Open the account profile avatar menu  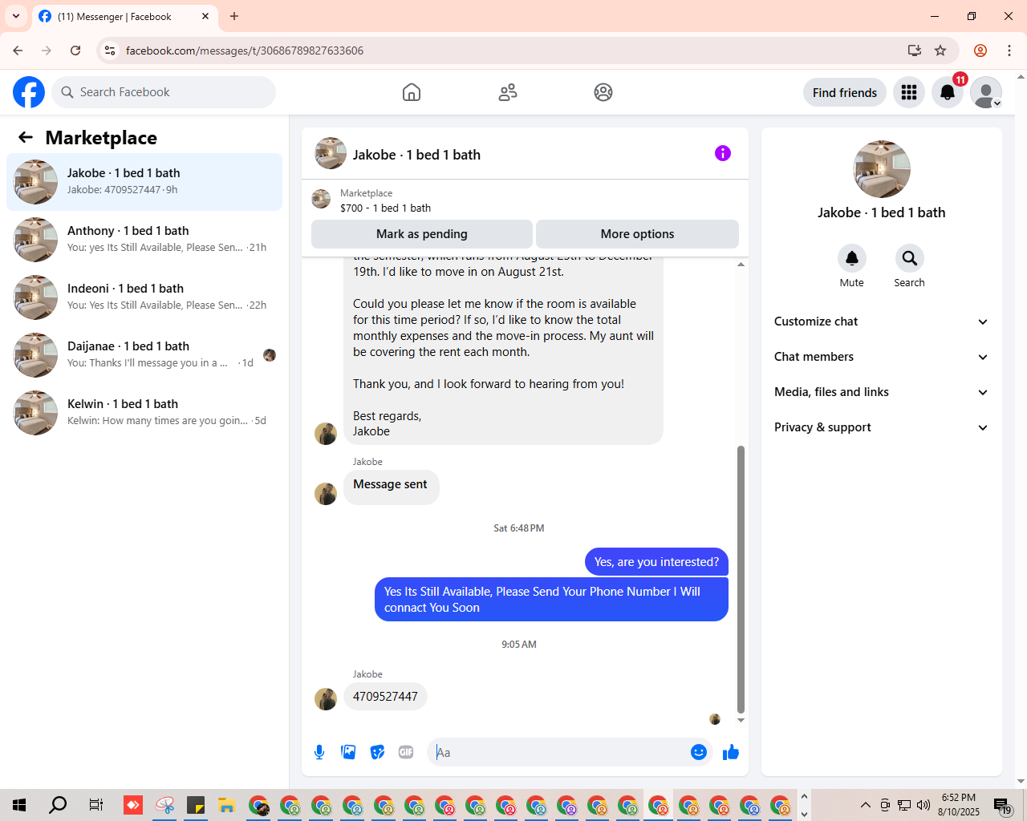[x=986, y=92]
